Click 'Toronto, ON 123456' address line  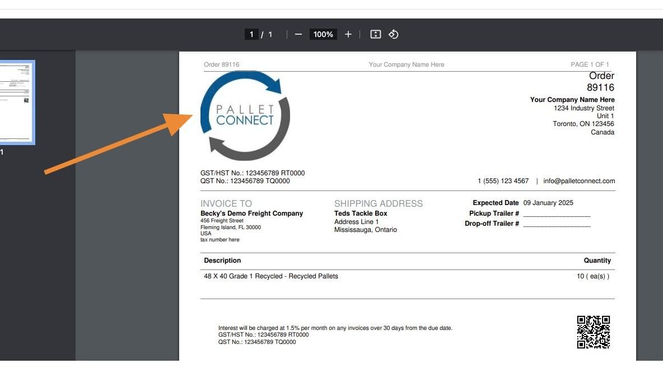coord(583,124)
